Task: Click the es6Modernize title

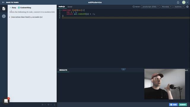Action: 95,2
